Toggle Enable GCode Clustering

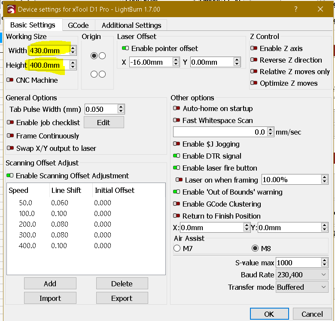point(177,204)
